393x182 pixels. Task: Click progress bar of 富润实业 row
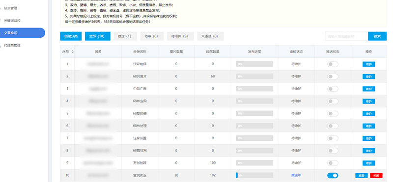point(254,176)
